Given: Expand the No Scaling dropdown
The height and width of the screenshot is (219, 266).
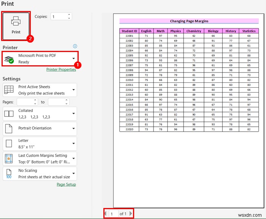Looking at the screenshot, I should pos(40,173).
